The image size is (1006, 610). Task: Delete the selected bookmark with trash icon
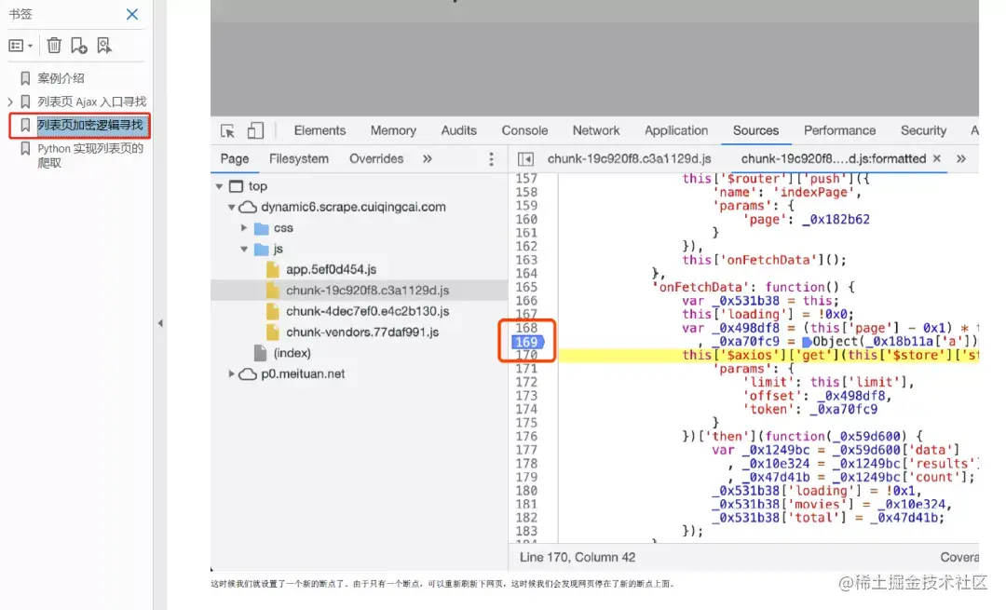55,45
